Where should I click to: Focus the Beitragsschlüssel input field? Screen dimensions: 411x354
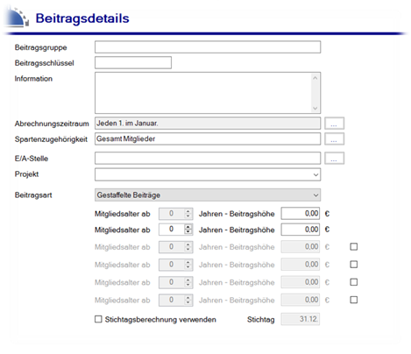133,62
